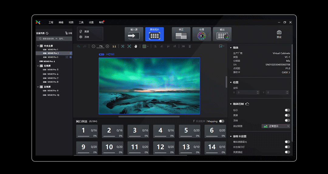Click the 冻结 freeze button
This screenshot has height=174, width=328.
click(x=84, y=37)
